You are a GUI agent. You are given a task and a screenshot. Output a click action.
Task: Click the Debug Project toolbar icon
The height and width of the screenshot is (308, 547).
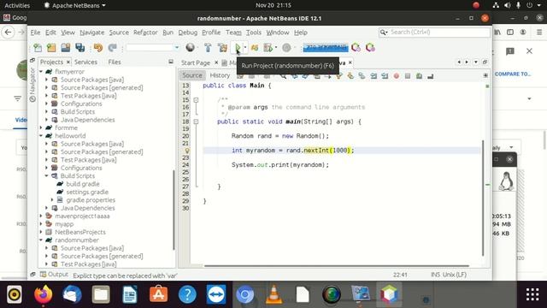[255, 48]
